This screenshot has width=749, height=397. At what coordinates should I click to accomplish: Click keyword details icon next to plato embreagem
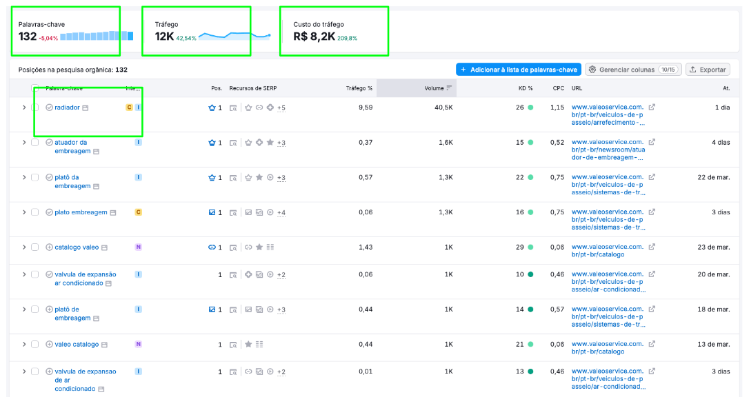[113, 213]
